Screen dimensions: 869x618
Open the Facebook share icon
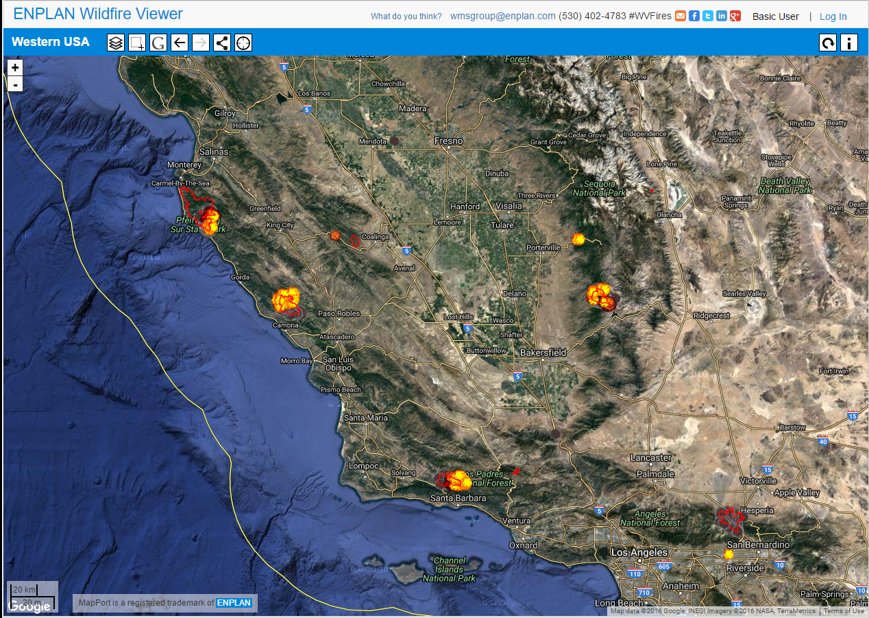pos(694,16)
